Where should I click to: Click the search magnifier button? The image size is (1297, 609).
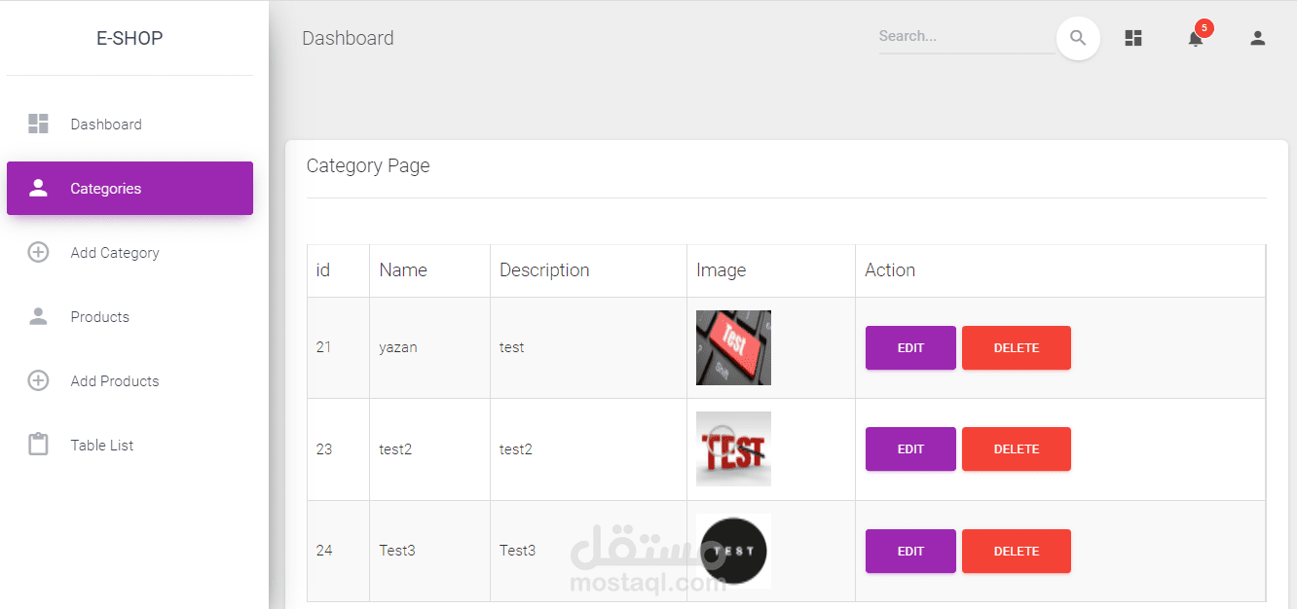point(1078,39)
